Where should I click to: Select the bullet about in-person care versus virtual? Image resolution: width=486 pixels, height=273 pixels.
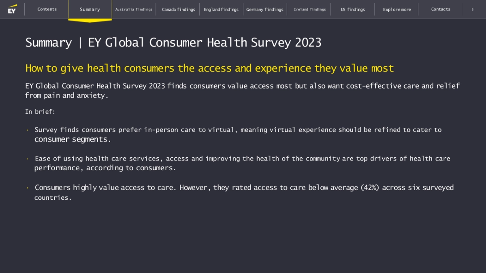[238, 134]
